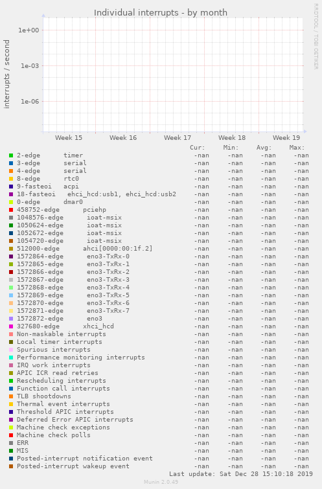
Task: Click the blue 3-edge serial legend swatch
Action: [11, 163]
